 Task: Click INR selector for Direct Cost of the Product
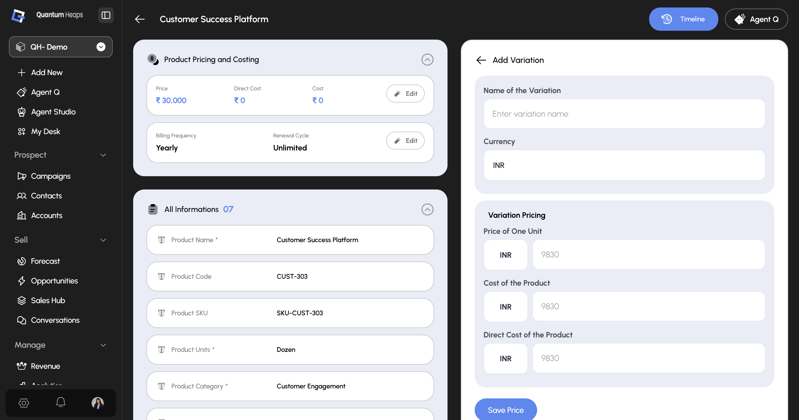[x=505, y=358]
